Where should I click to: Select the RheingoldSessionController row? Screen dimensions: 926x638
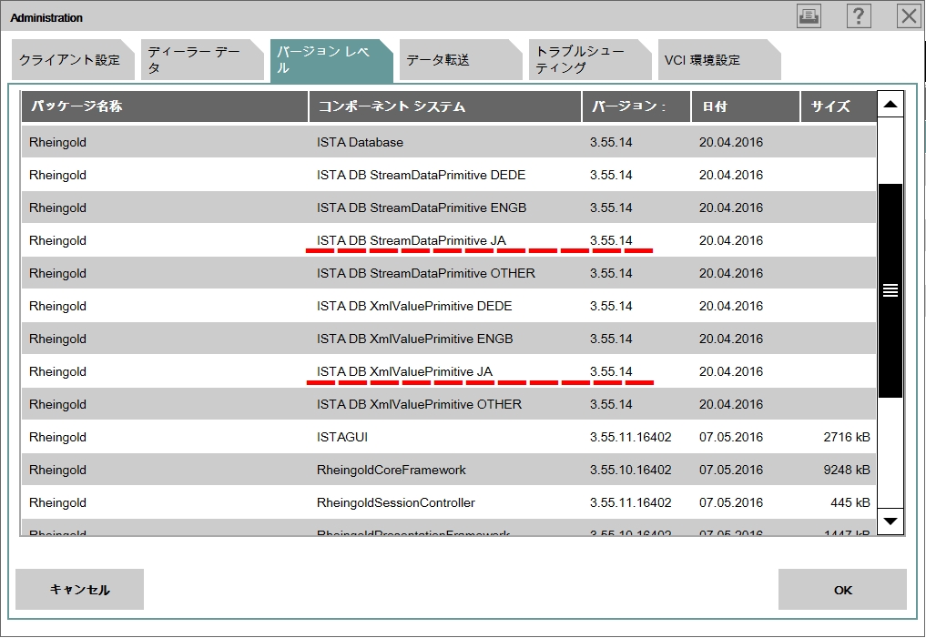click(x=449, y=502)
